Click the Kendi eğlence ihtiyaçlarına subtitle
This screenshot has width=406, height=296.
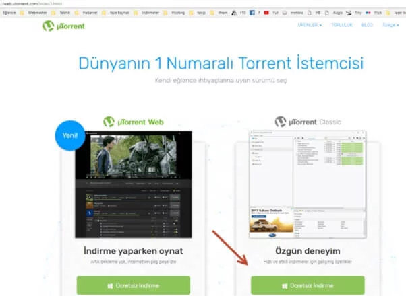(221, 81)
